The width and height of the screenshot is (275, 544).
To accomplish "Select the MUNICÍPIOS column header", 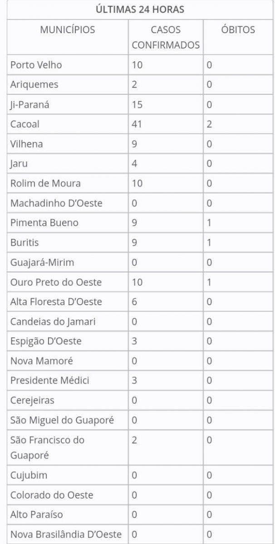I will pyautogui.click(x=68, y=30).
